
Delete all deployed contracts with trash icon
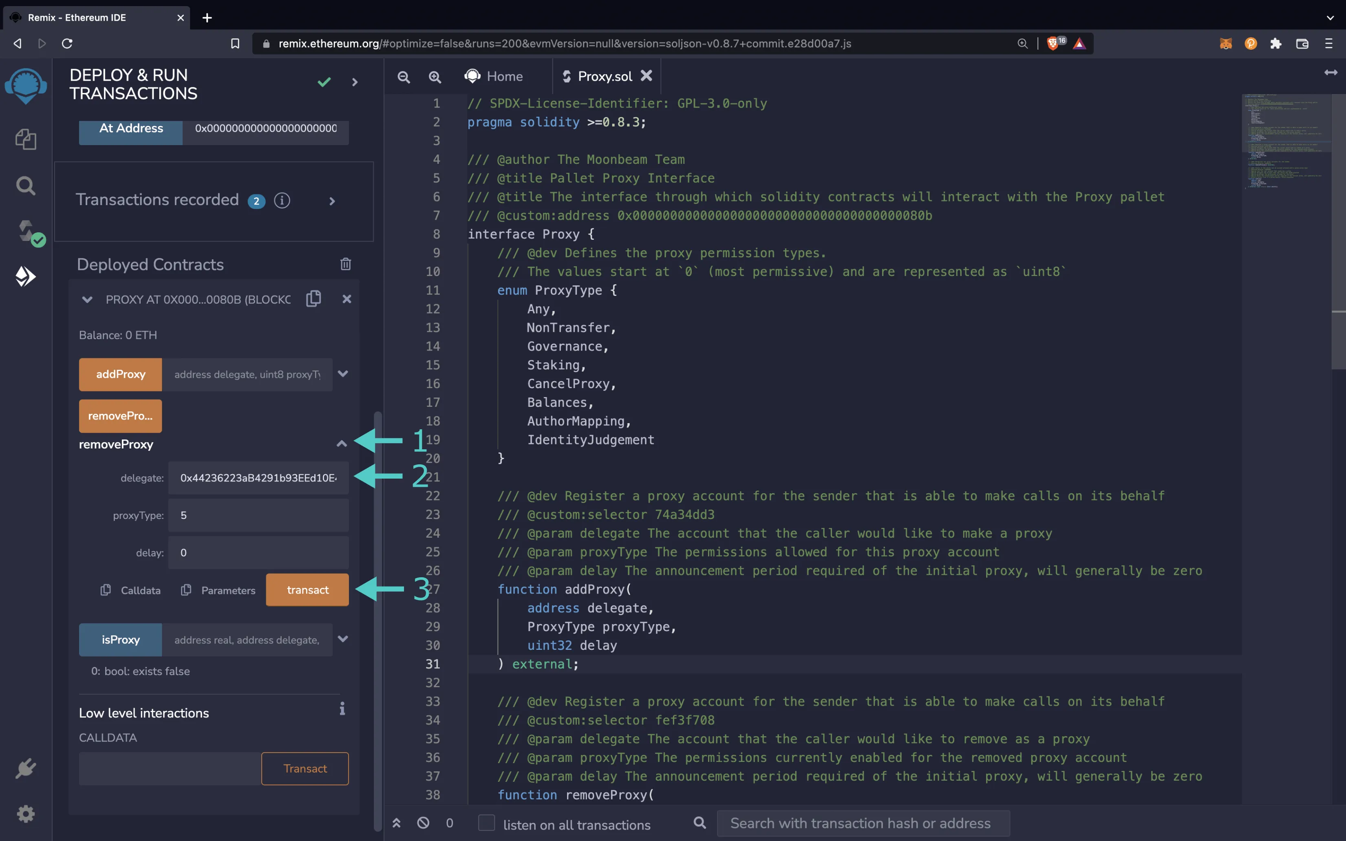pyautogui.click(x=345, y=264)
